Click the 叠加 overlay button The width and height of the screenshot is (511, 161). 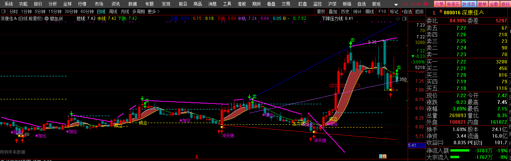[333, 11]
